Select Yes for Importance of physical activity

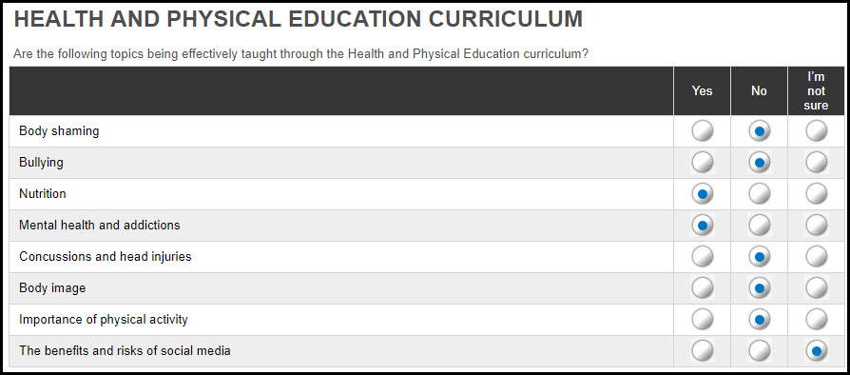[x=702, y=320]
